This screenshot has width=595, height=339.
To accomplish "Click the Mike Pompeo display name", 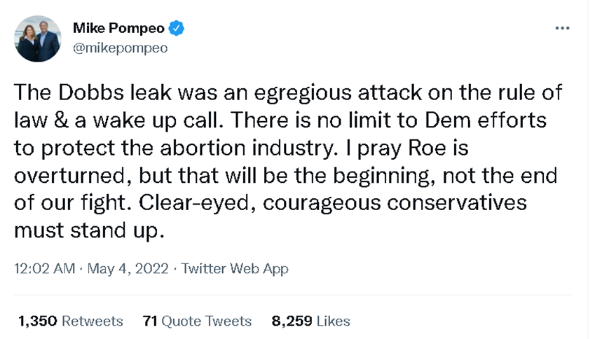I will tap(119, 29).
